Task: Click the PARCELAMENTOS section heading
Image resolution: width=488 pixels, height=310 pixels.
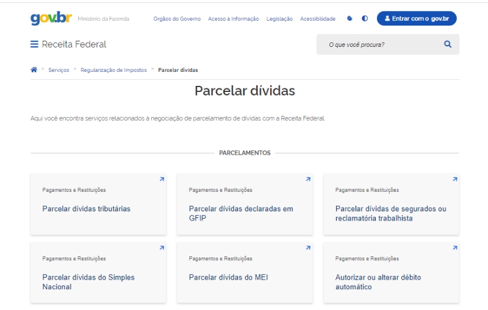Action: tap(245, 153)
